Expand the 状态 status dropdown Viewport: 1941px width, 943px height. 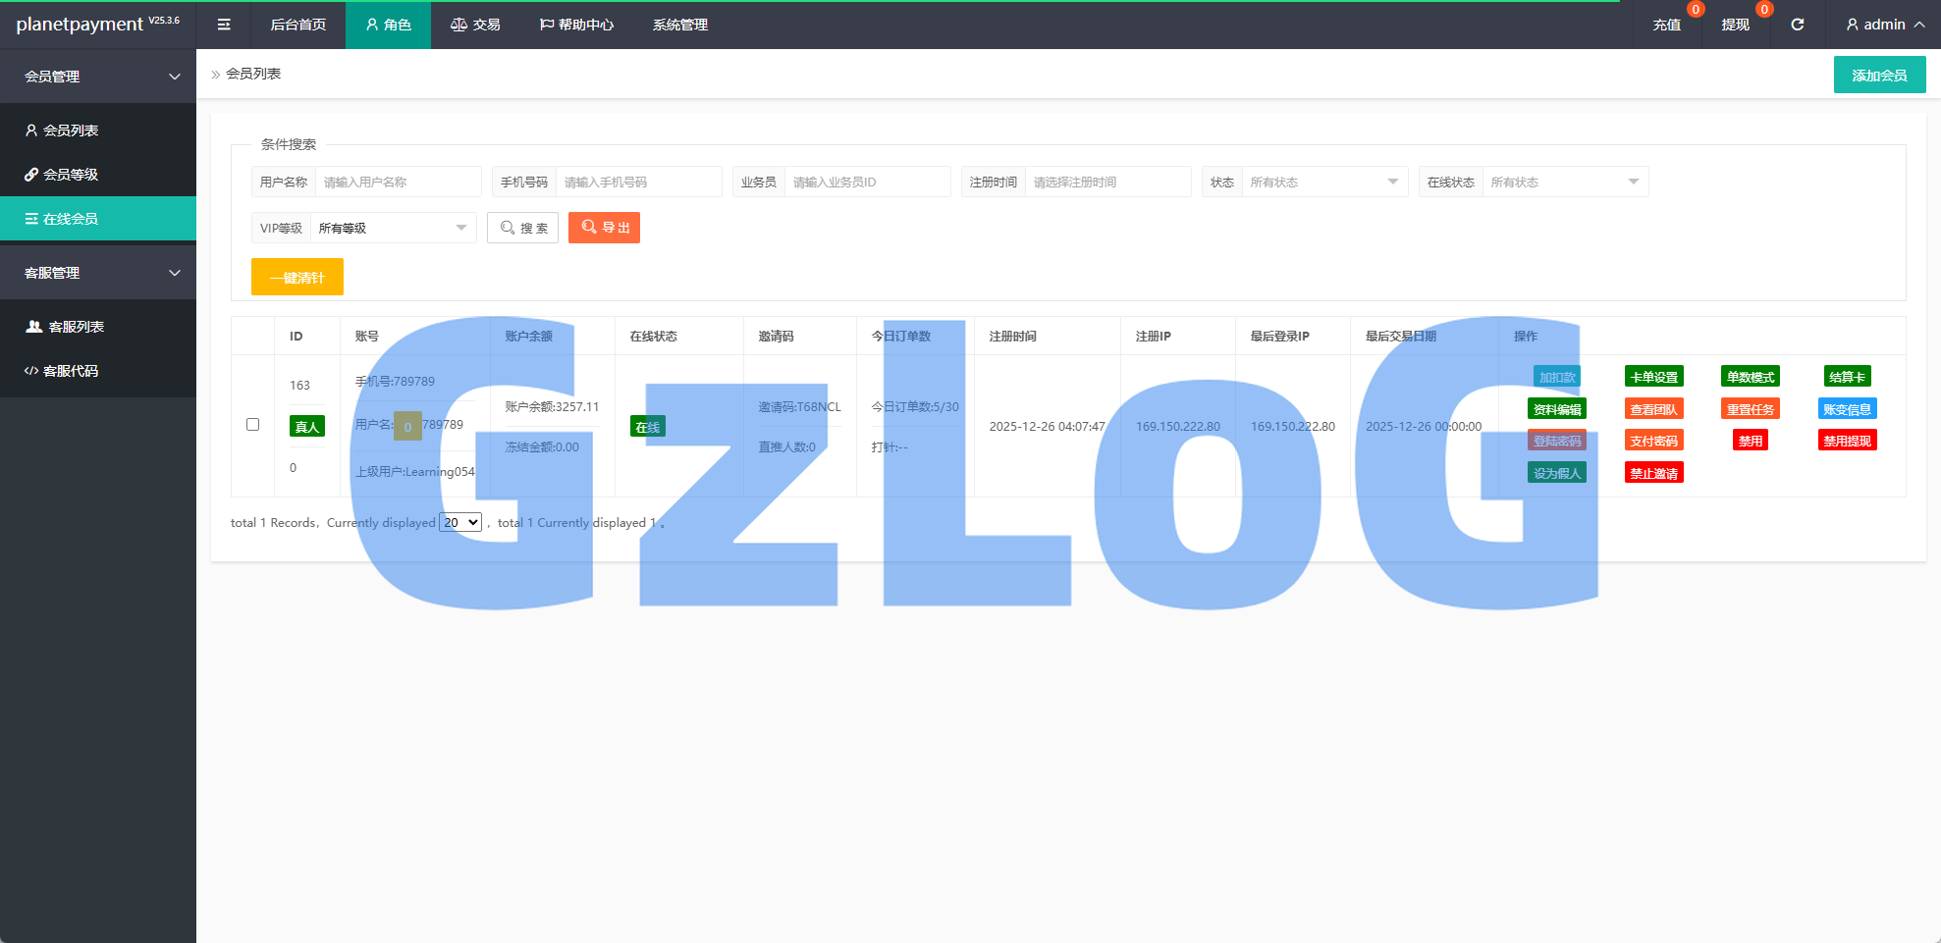click(1323, 183)
